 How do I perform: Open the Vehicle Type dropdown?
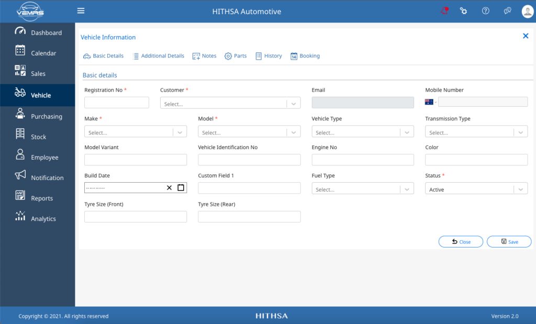(363, 132)
